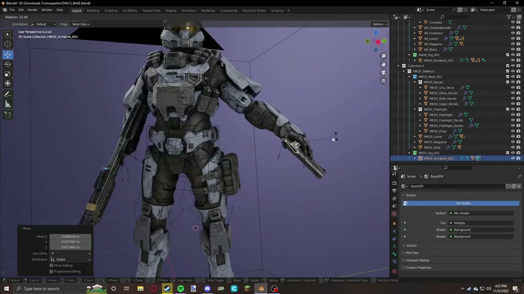Open the Object Data armature properties tab
Image resolution: width=524 pixels, height=294 pixels.
[394, 246]
